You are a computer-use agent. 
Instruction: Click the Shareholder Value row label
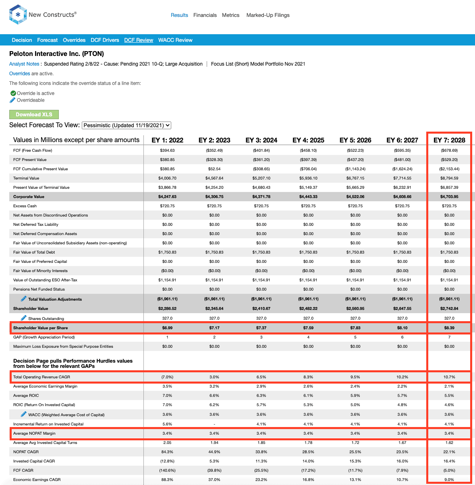[x=31, y=309]
